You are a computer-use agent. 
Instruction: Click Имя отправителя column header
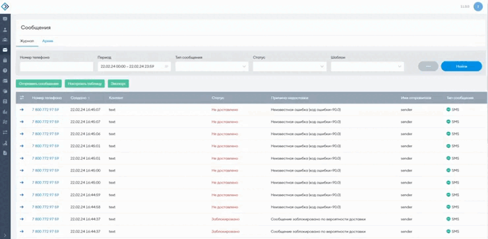(x=416, y=98)
